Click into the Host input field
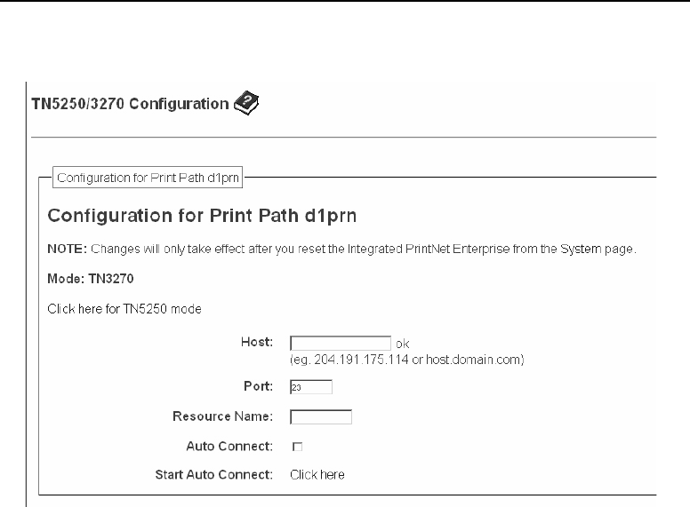 [x=341, y=343]
